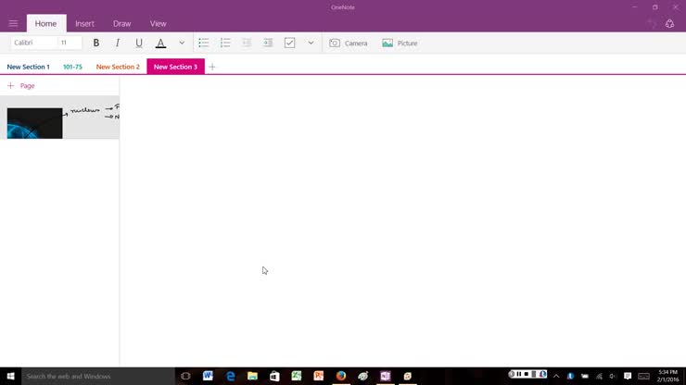Click the Windows taskbar search box
This screenshot has height=385, width=686.
[x=93, y=376]
